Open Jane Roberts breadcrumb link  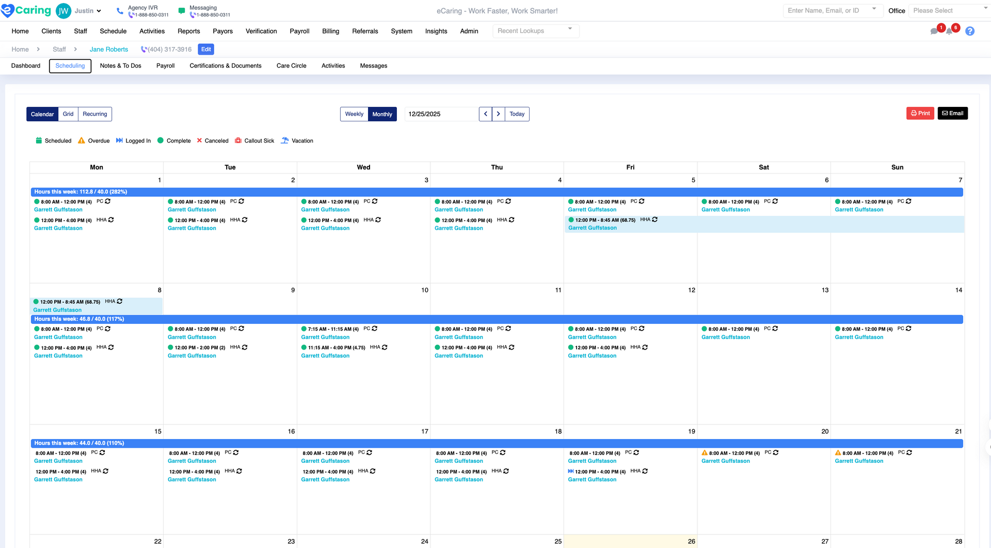point(109,50)
